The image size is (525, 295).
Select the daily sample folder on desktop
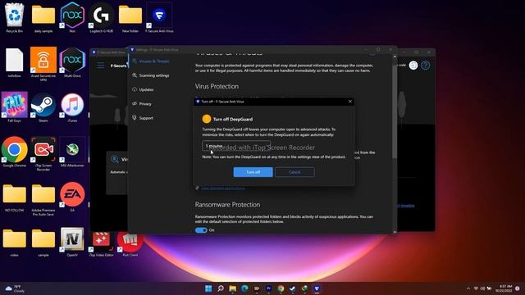point(43,18)
